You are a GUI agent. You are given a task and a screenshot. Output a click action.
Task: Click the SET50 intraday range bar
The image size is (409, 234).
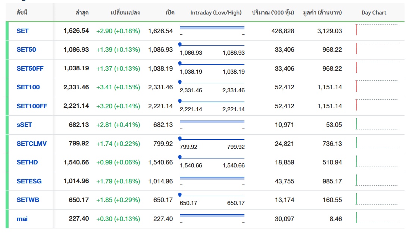click(212, 45)
